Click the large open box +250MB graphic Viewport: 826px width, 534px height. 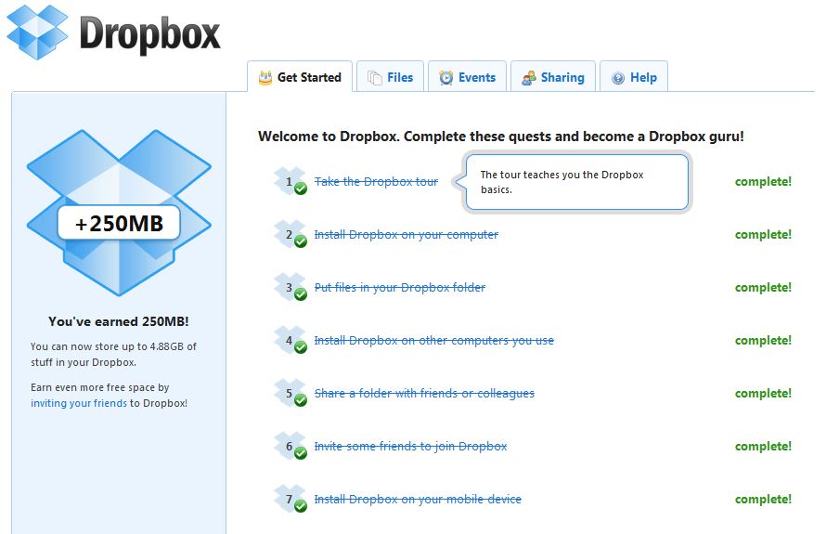[119, 213]
